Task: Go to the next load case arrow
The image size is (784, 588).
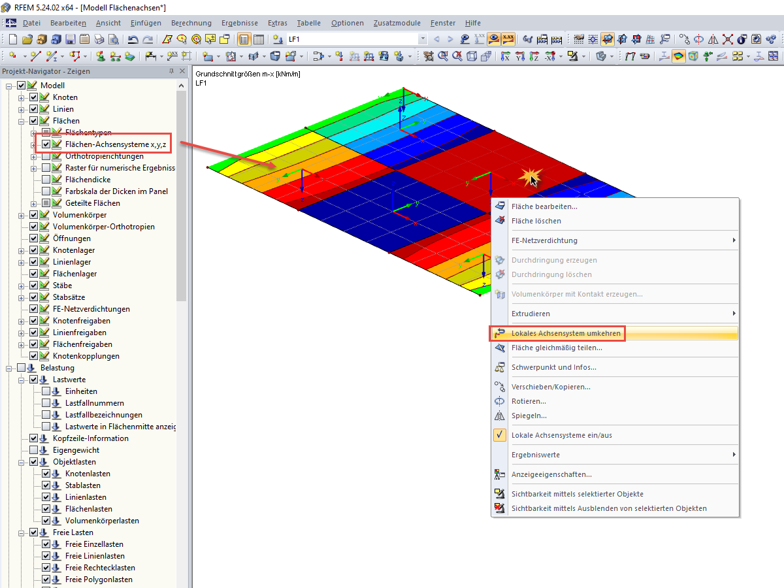Action: (450, 39)
